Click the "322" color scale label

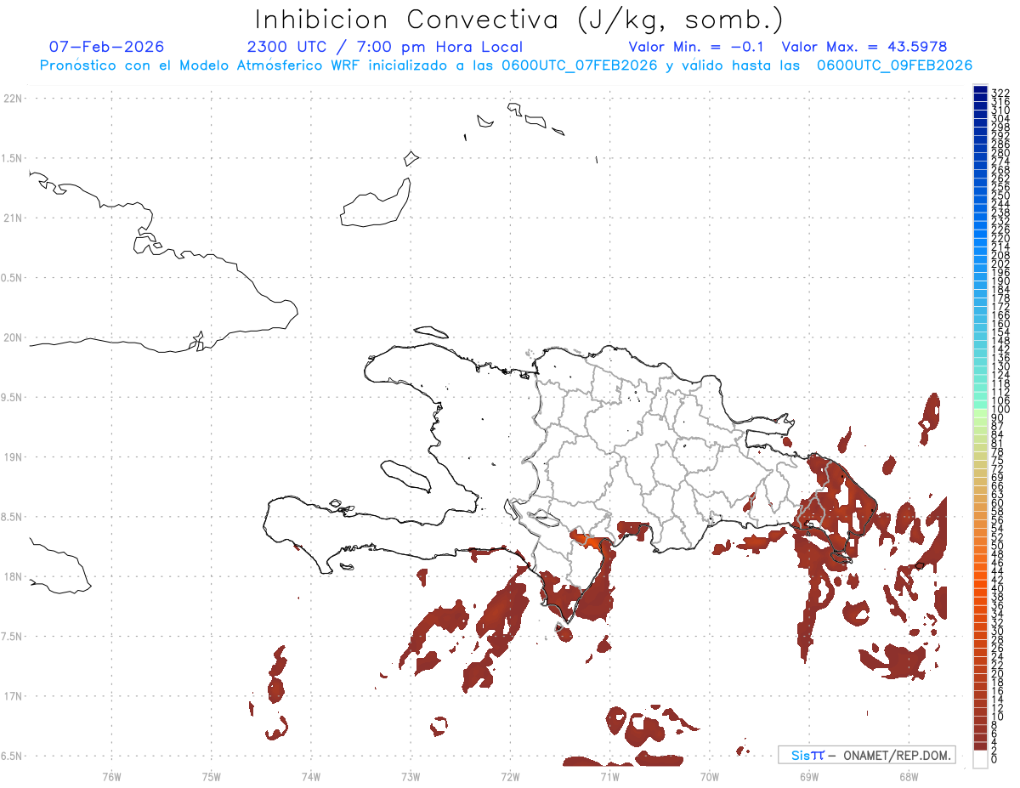coord(1000,92)
